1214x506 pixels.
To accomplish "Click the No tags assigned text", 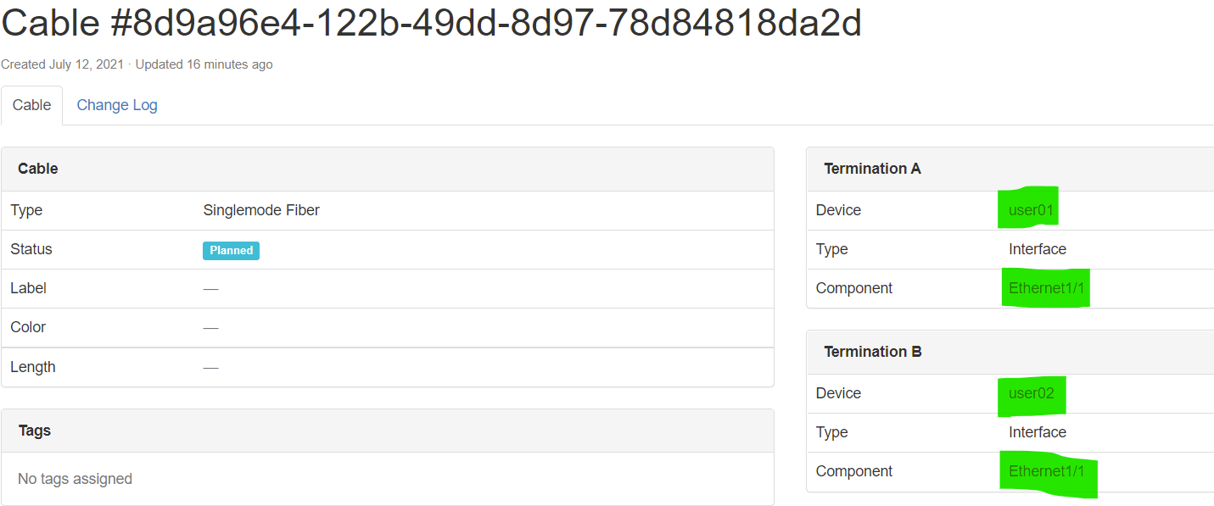I will (75, 478).
